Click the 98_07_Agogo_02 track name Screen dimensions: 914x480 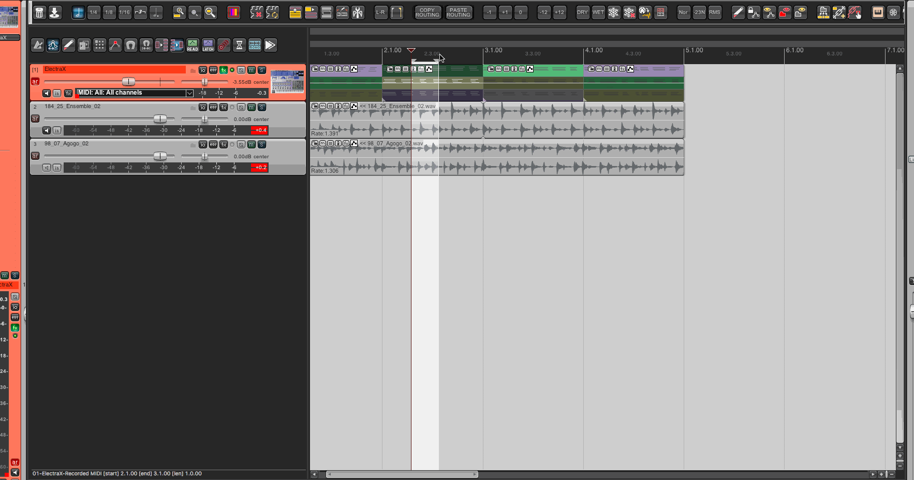click(66, 144)
